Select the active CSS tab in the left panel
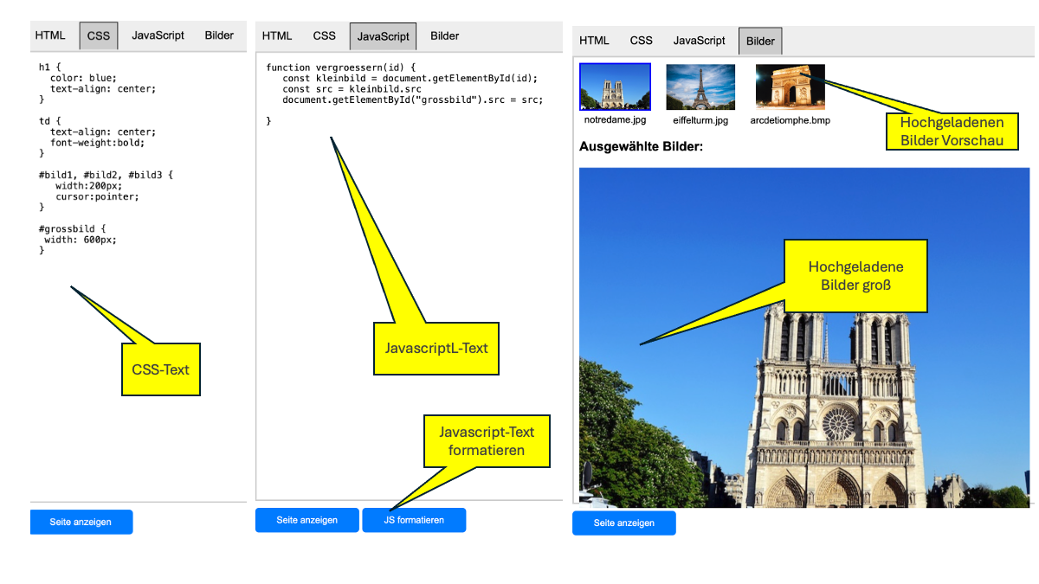1039x584 pixels. tap(99, 35)
